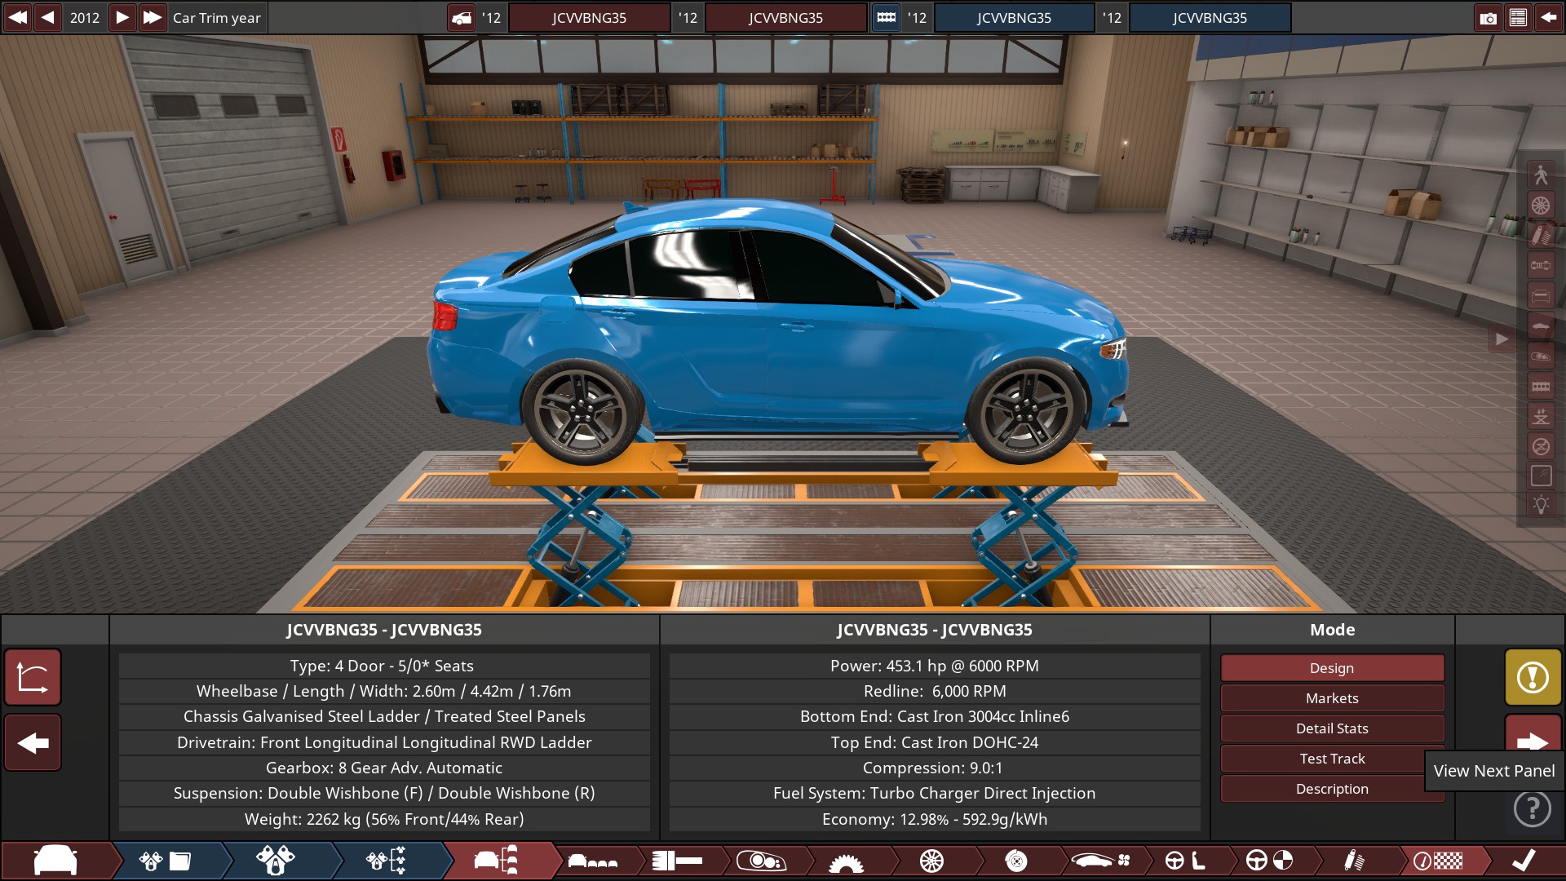The height and width of the screenshot is (881, 1566).
Task: Click the exit arrow at top right
Action: [1548, 18]
